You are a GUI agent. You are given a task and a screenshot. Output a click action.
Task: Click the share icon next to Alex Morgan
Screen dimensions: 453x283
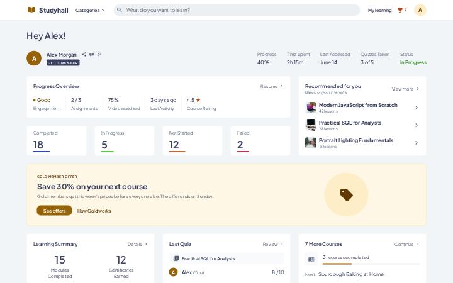84,54
